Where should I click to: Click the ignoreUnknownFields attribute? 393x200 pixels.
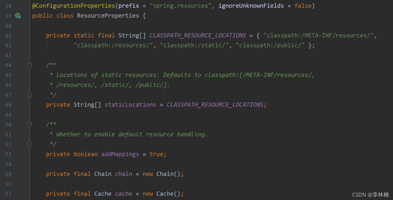251,6
